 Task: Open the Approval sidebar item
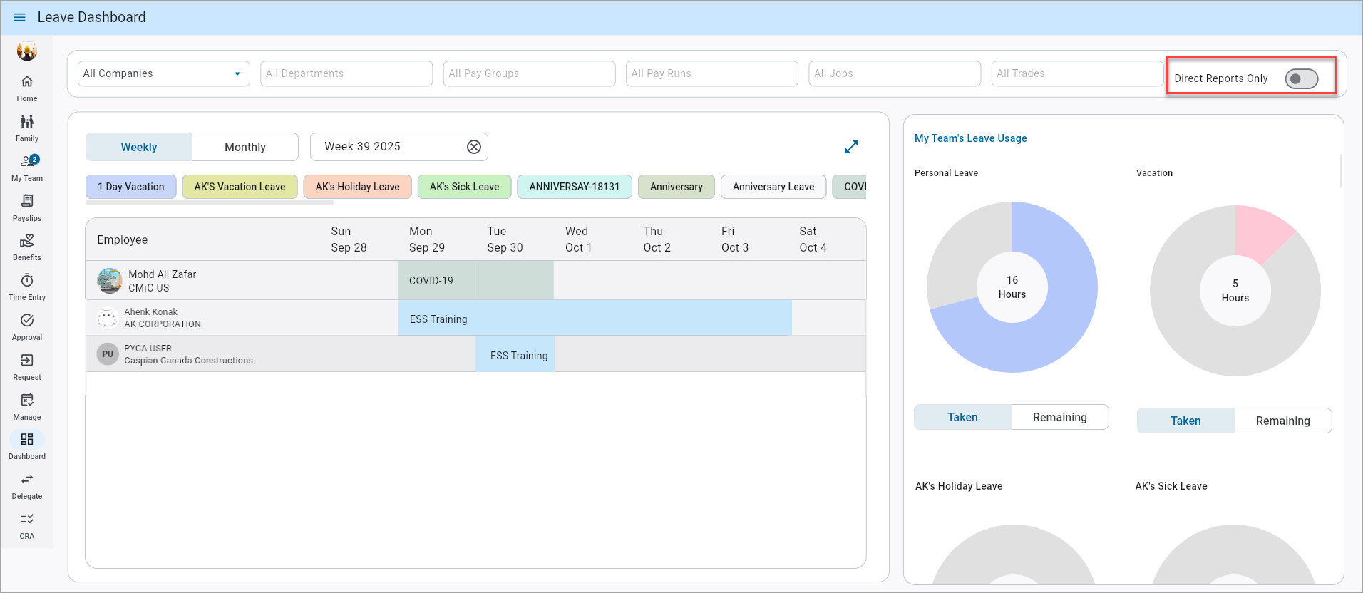[27, 326]
